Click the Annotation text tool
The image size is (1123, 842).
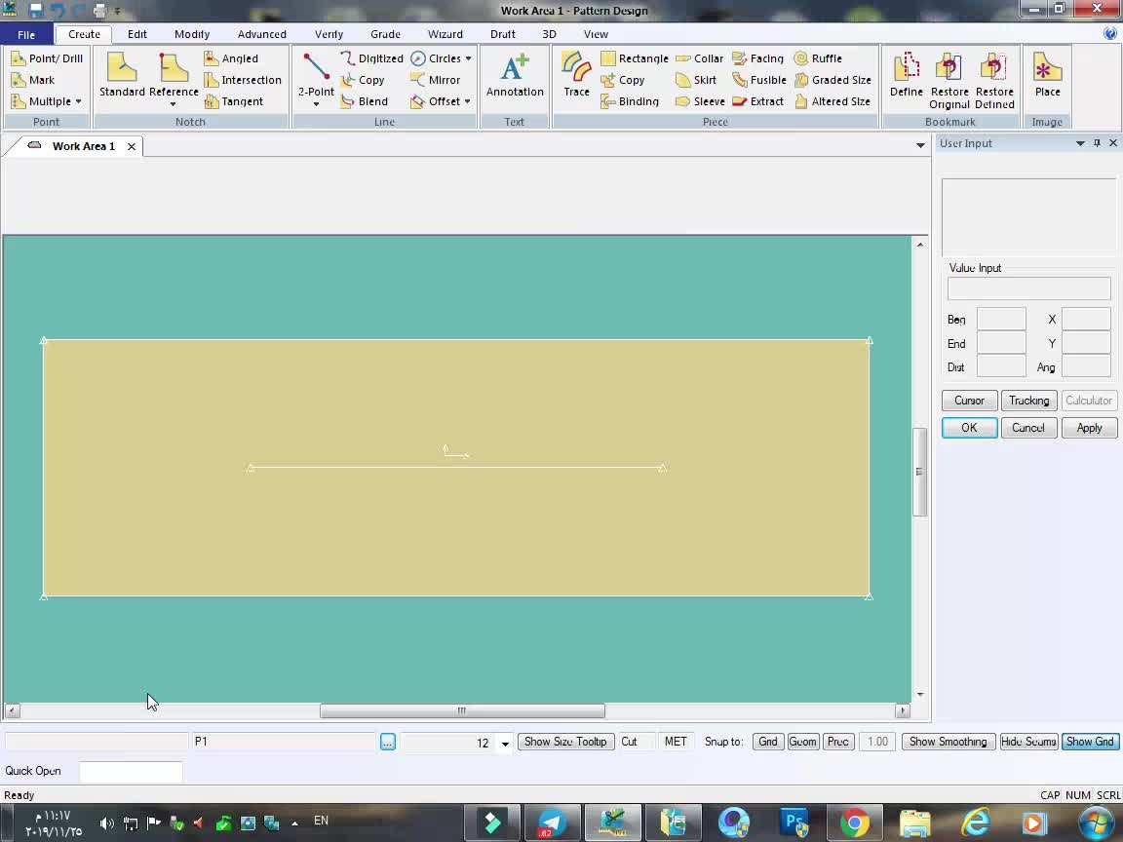515,76
